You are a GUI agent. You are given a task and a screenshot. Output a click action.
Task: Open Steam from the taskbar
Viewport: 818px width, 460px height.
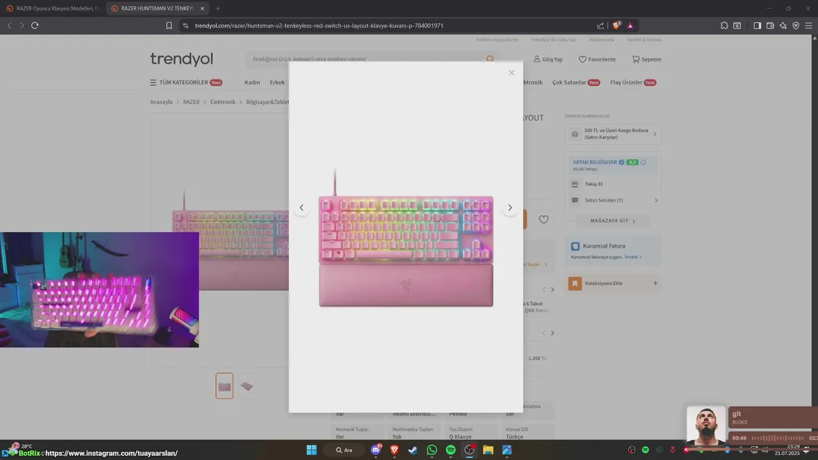click(x=413, y=450)
